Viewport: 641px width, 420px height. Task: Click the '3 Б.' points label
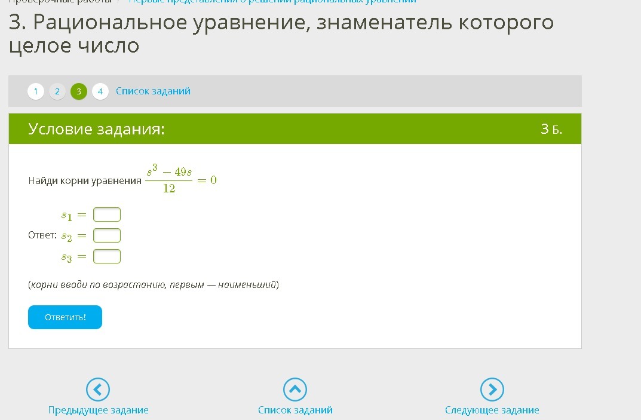(551, 129)
